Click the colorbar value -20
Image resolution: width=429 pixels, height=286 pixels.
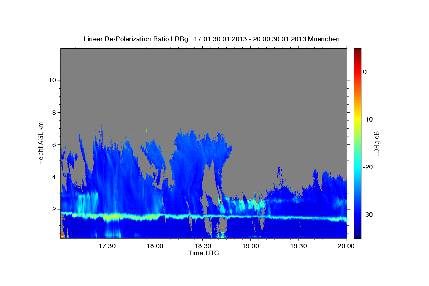368,167
